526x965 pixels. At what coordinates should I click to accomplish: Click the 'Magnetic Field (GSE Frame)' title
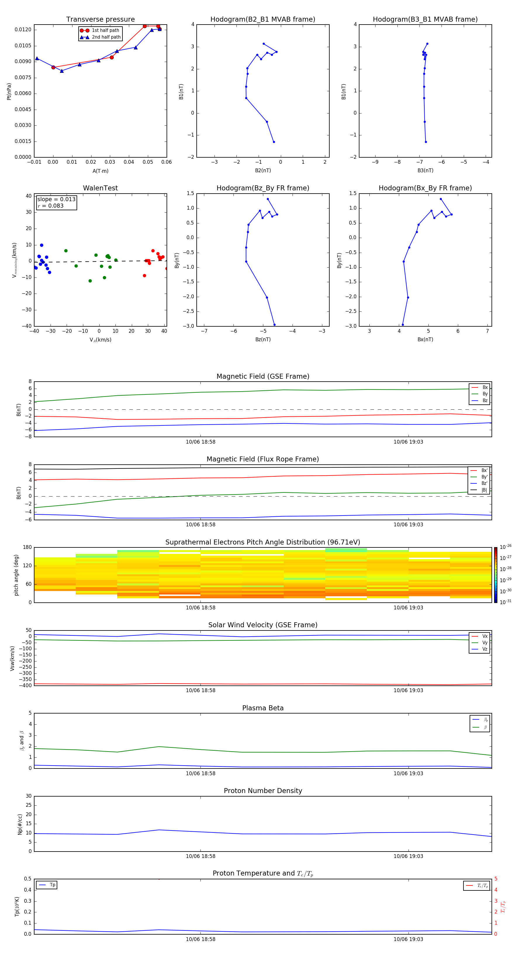(263, 376)
